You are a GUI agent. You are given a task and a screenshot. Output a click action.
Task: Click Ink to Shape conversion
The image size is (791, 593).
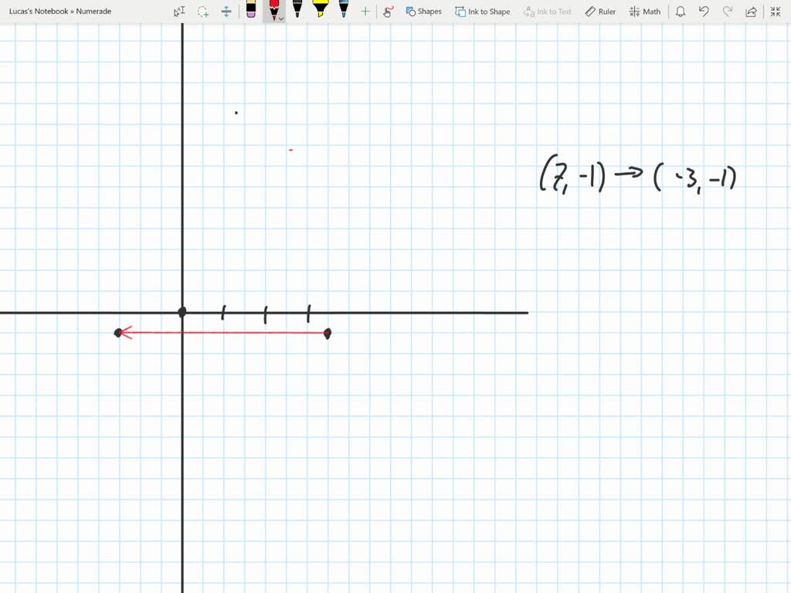point(482,11)
